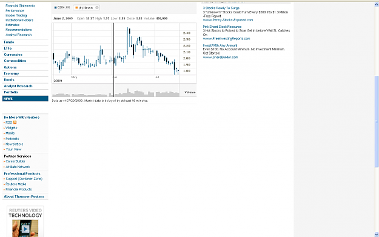
Task: Visit www.ShareBuilder.com
Action: (x=221, y=57)
